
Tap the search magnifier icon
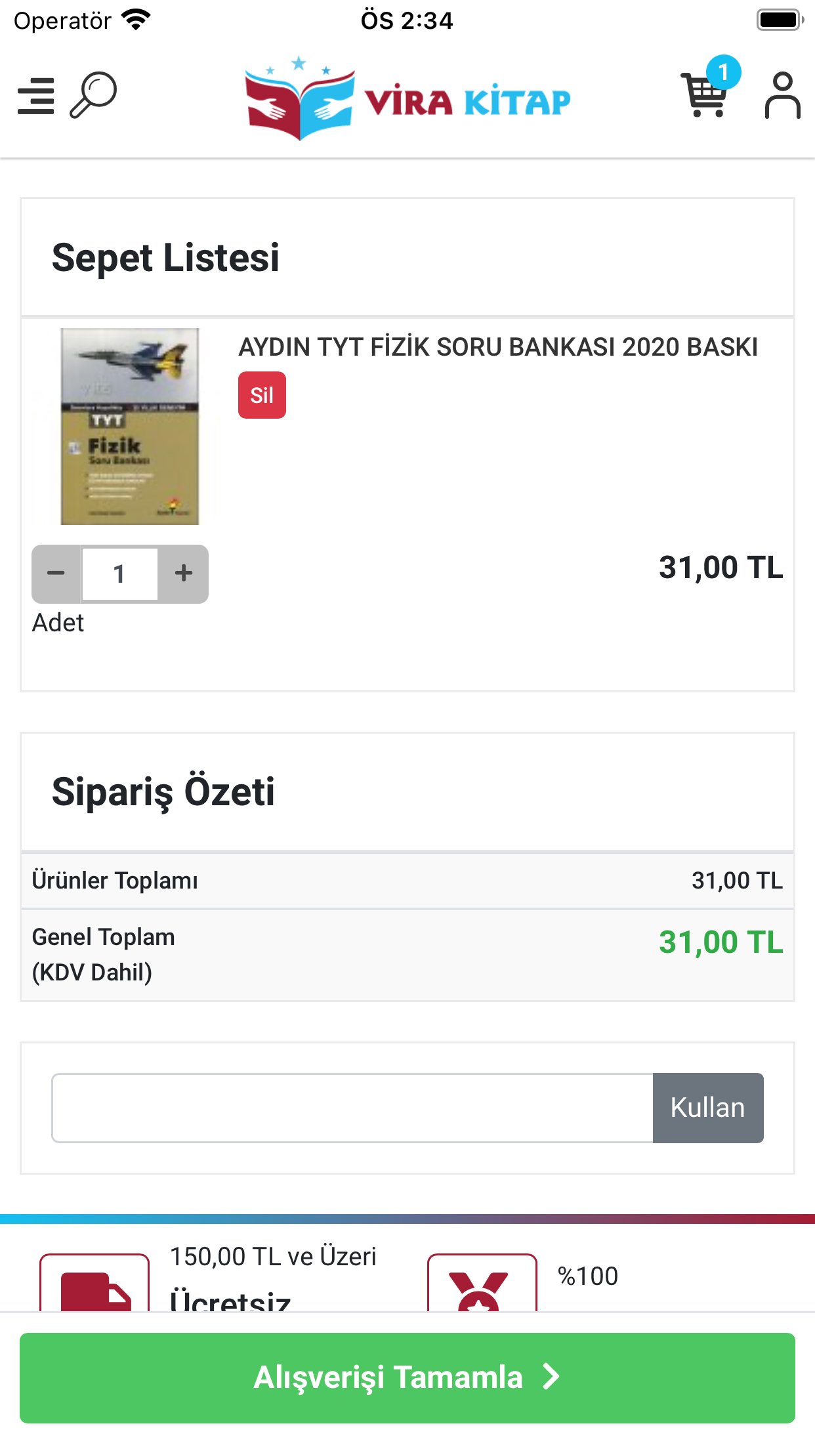click(93, 95)
